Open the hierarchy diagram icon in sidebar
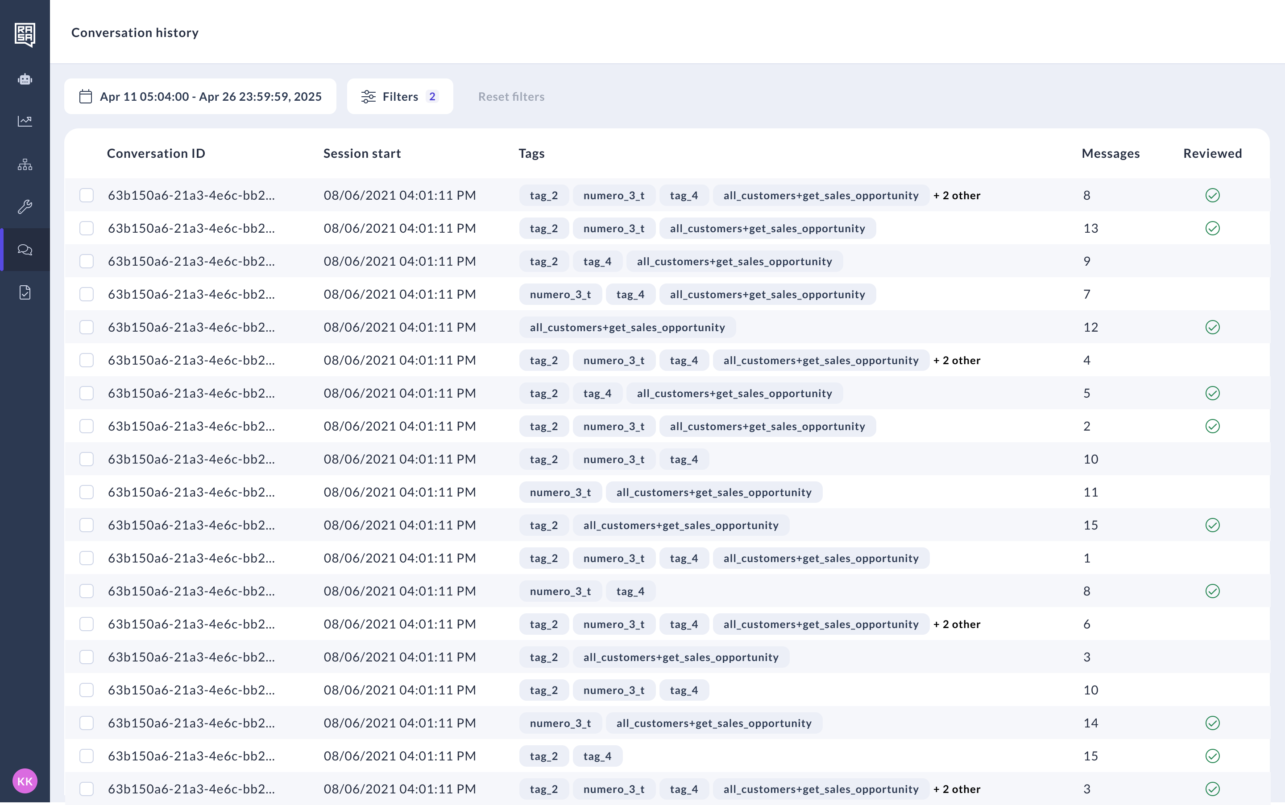 (25, 164)
